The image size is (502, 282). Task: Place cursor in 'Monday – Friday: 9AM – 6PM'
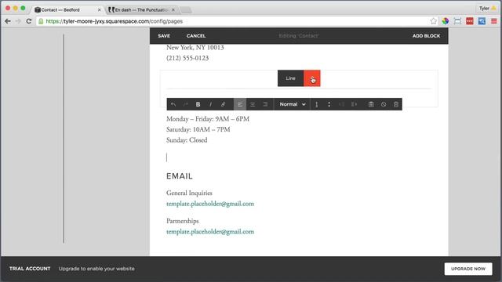click(208, 119)
